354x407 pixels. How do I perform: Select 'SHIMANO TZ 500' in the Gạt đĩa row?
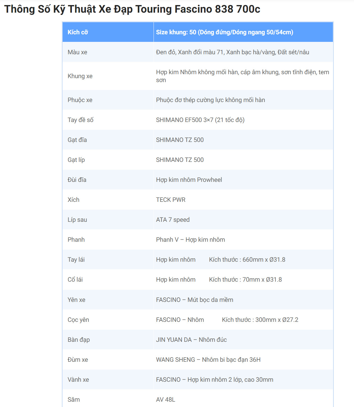[180, 140]
